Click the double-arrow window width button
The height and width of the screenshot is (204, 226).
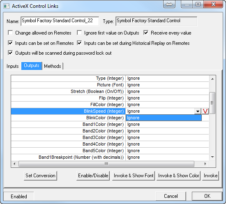(169, 4)
